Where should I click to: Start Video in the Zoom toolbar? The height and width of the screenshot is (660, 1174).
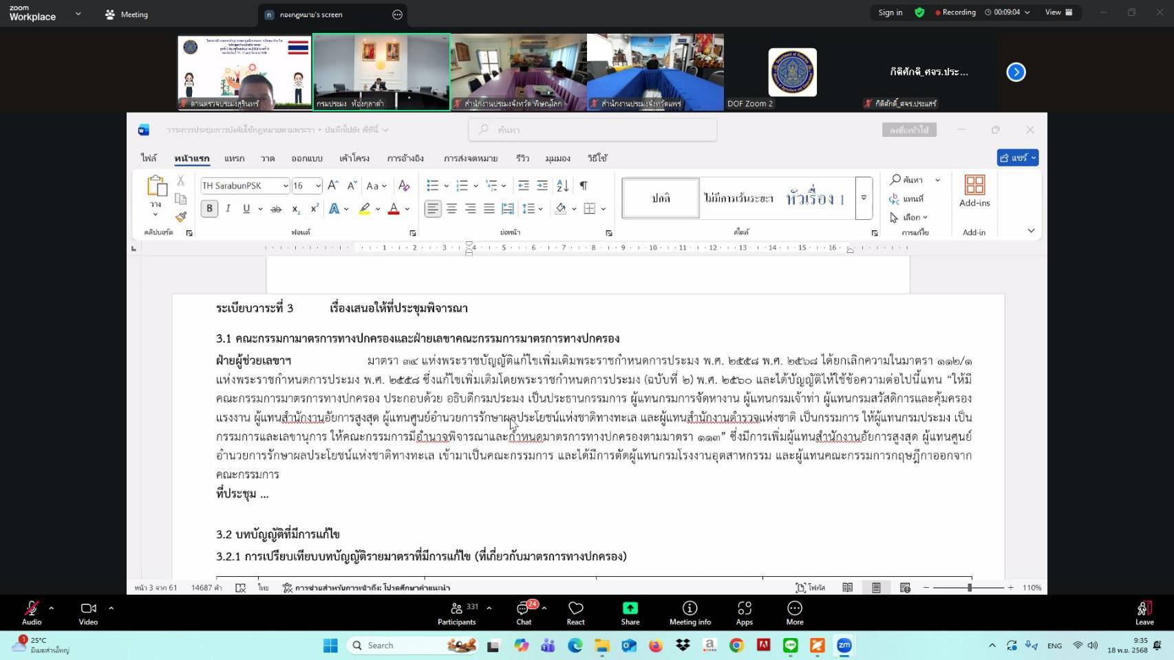coord(87,611)
